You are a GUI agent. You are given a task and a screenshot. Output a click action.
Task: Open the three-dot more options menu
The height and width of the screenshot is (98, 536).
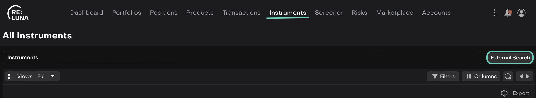pyautogui.click(x=494, y=13)
